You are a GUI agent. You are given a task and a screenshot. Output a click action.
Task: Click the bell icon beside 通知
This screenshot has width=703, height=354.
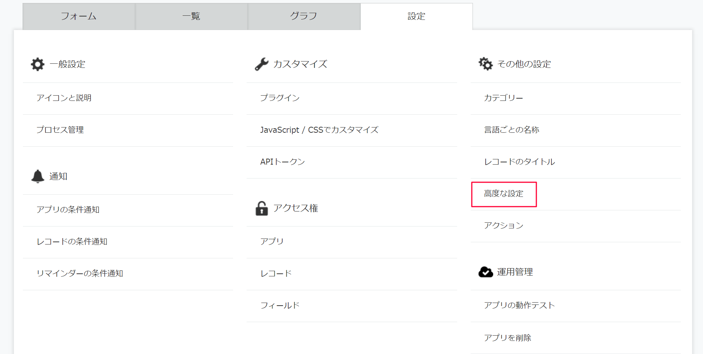(38, 176)
